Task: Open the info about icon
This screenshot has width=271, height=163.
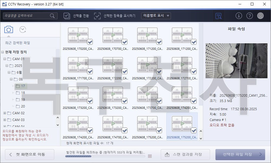Action: point(239,16)
